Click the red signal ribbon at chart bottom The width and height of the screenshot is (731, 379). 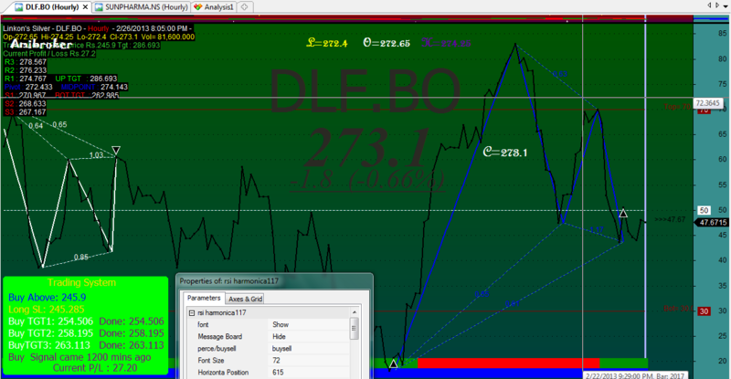pos(508,363)
